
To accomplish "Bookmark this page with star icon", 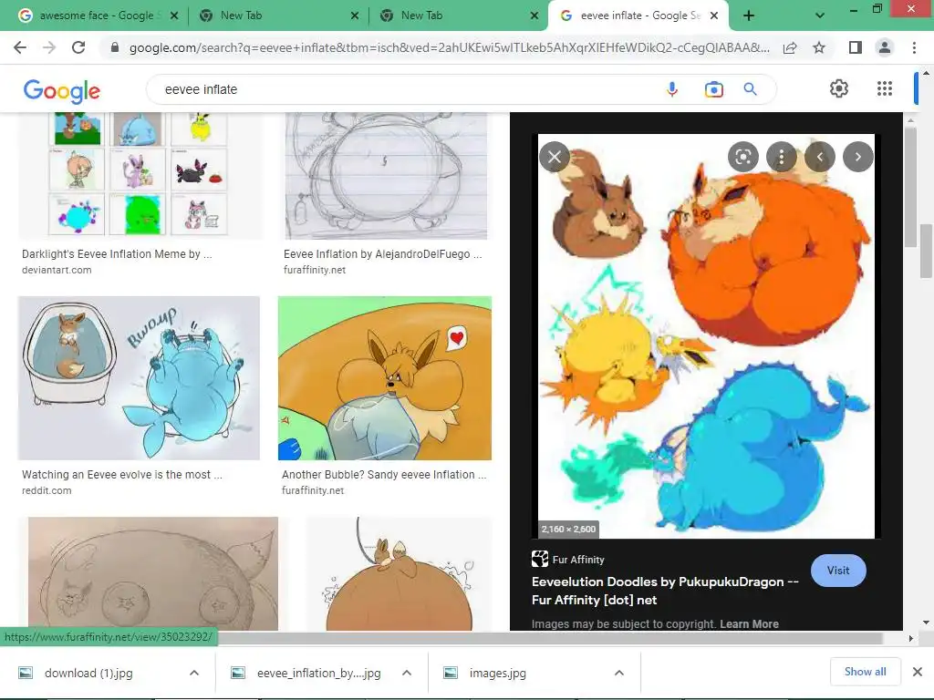I will [x=819, y=47].
